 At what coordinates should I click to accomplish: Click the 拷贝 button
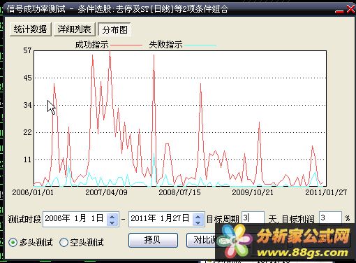(x=153, y=240)
